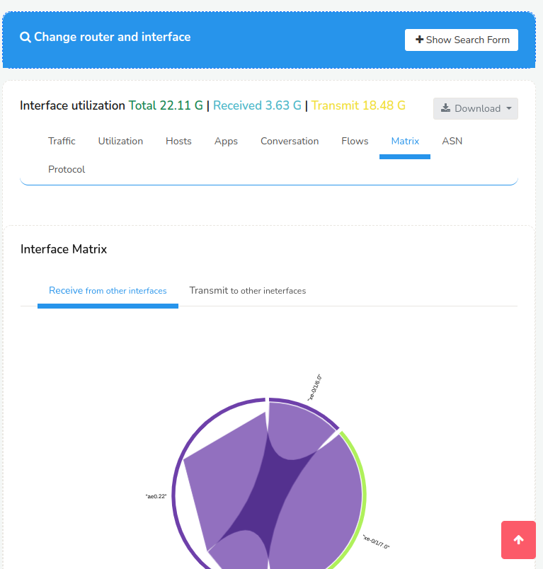The width and height of the screenshot is (543, 569).
Task: Open the Flows tab
Action: tap(355, 141)
